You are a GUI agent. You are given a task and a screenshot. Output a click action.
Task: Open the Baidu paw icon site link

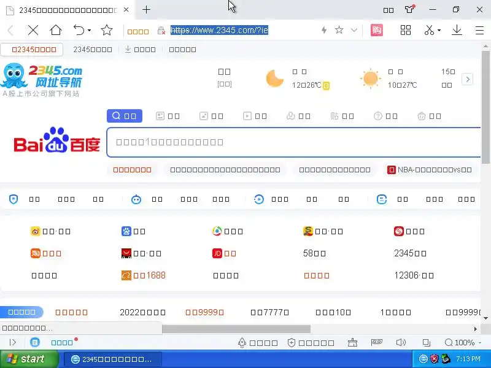[133, 231]
